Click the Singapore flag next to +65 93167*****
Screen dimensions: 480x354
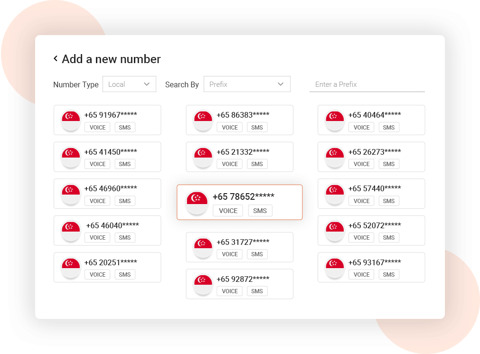click(335, 267)
